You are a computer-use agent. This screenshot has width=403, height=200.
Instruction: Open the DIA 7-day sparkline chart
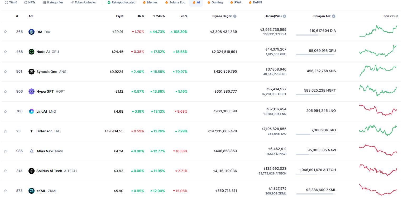pyautogui.click(x=378, y=31)
